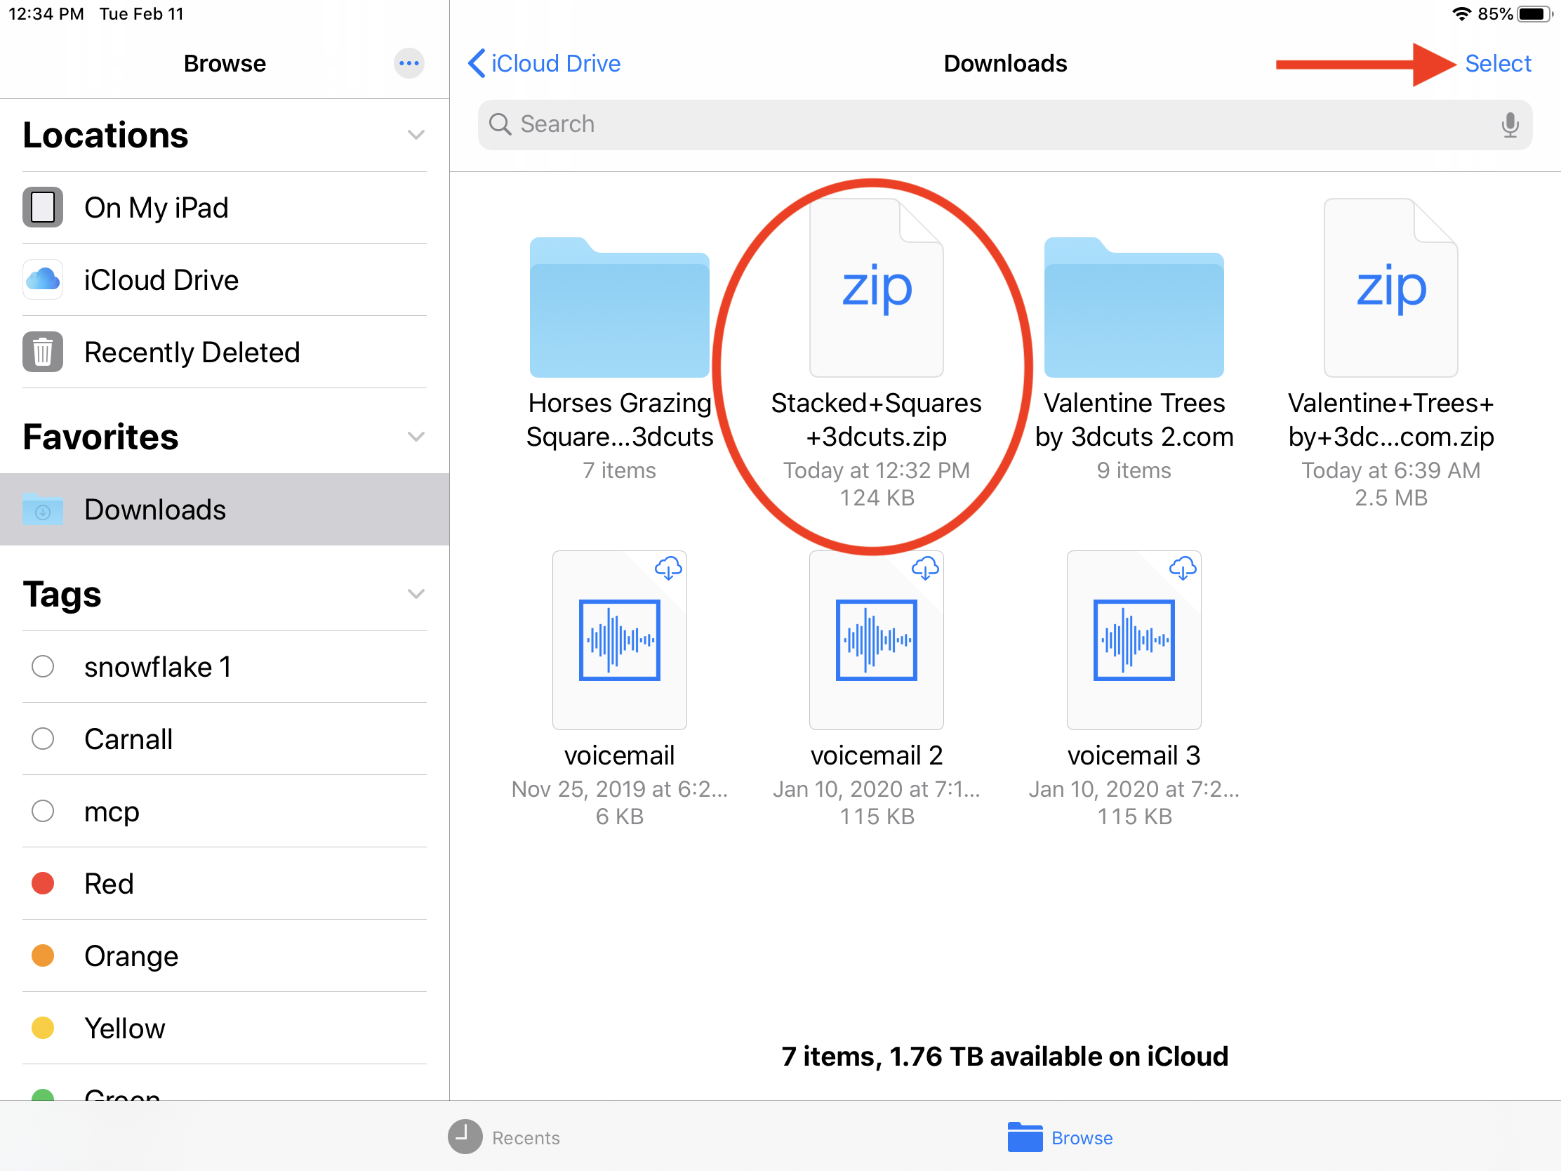Select the Carnall tag circle
Viewport: 1561px width, 1171px height.
point(43,739)
